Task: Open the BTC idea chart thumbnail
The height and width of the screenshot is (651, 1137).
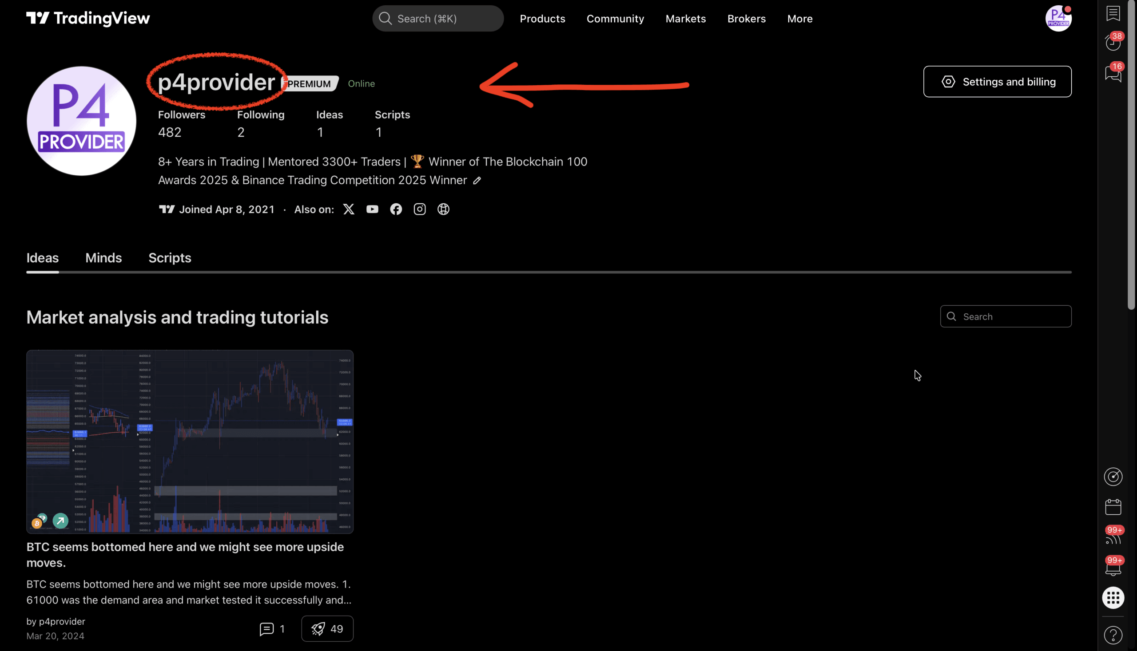Action: point(190,441)
